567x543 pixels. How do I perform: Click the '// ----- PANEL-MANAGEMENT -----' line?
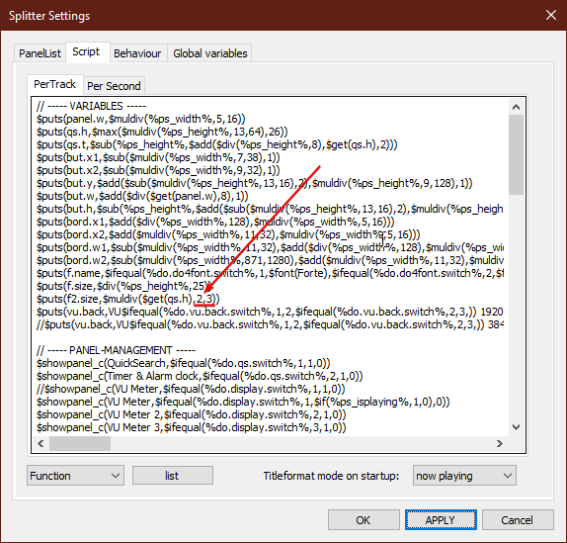pos(116,350)
